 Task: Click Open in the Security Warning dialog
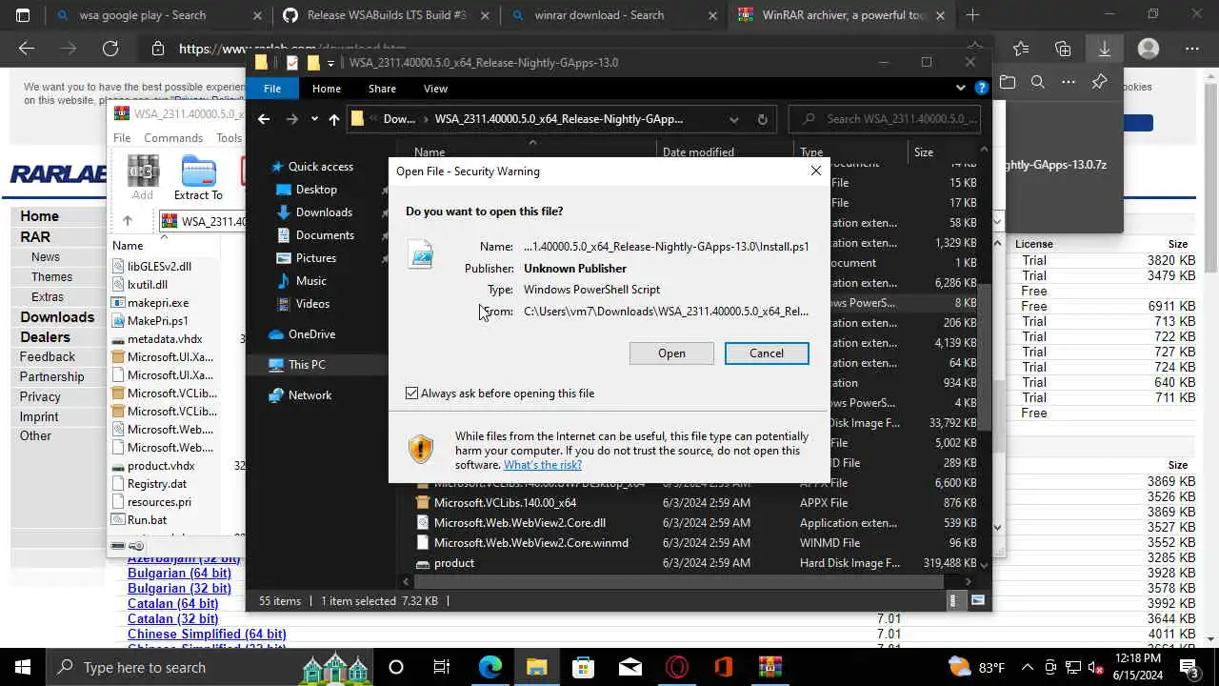671,353
